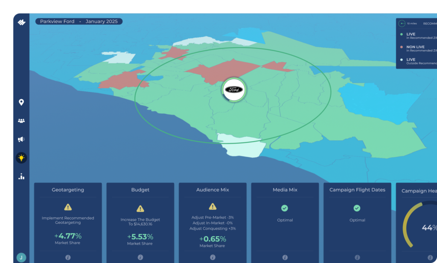Image resolution: width=437 pixels, height=263 pixels.
Task: Click the Media Mix optimal checkmark icon
Action: 285,208
